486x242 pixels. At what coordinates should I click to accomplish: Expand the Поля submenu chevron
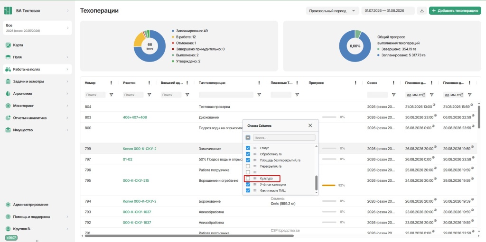(x=67, y=57)
